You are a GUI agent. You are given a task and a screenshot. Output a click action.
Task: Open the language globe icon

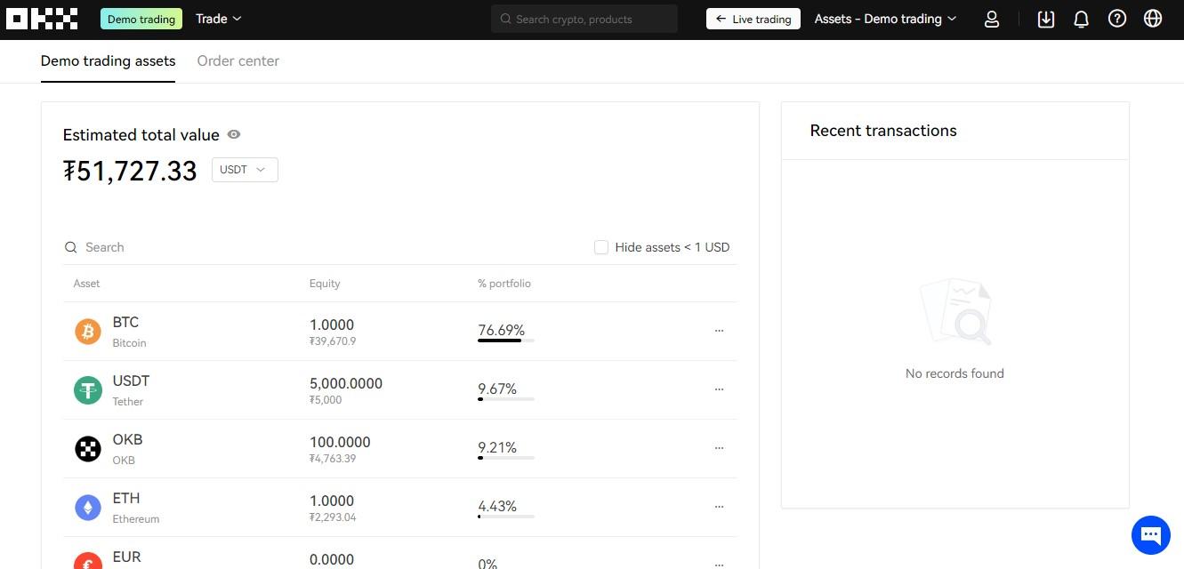click(x=1153, y=19)
